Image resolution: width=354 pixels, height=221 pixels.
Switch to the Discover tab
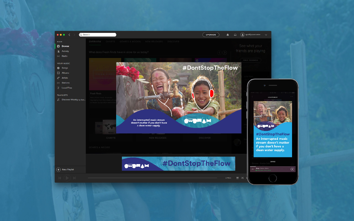173,41
